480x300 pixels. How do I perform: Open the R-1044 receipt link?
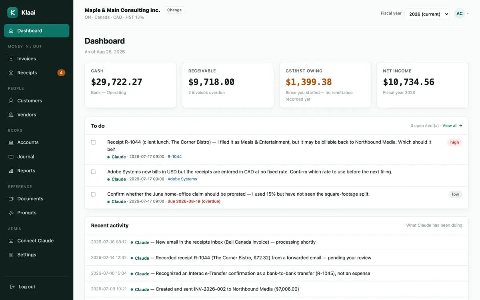[x=174, y=157]
